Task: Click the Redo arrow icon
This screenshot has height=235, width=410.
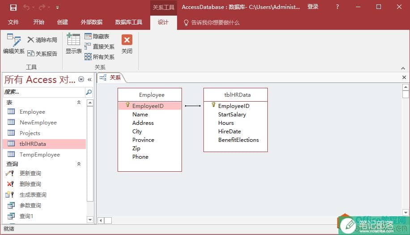Action: [x=42, y=7]
